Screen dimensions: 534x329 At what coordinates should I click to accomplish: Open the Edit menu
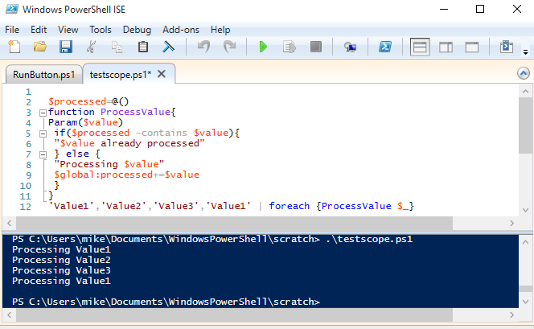[39, 30]
